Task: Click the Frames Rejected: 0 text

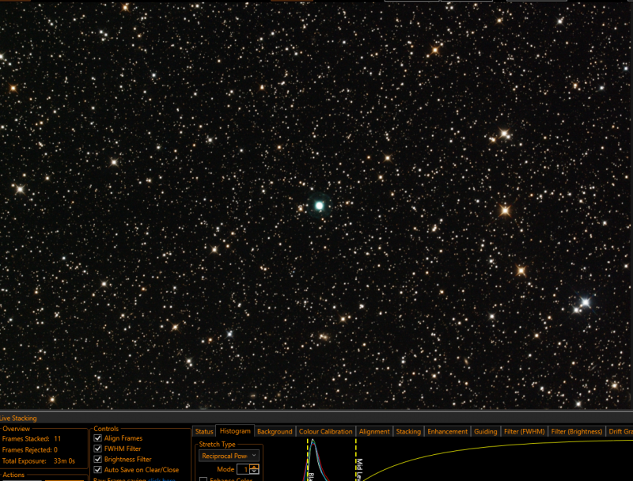Action: (x=30, y=449)
